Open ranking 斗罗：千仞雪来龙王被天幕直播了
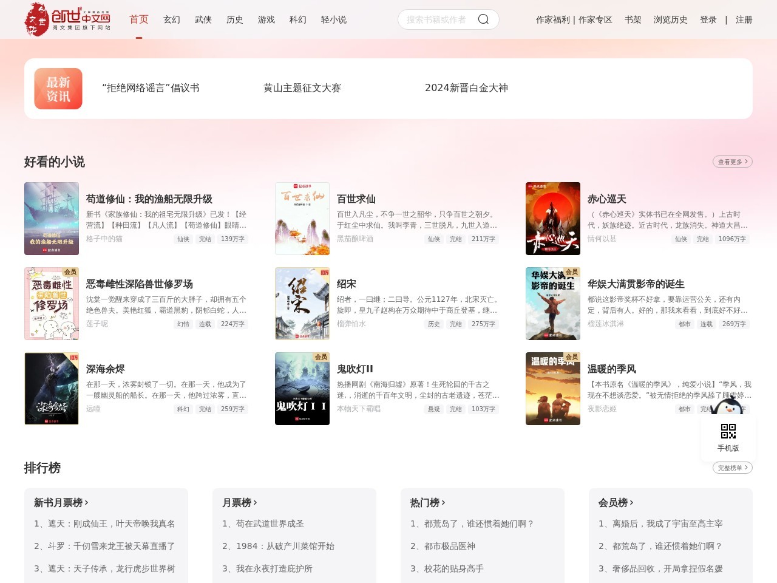The width and height of the screenshot is (777, 583). pyautogui.click(x=104, y=546)
